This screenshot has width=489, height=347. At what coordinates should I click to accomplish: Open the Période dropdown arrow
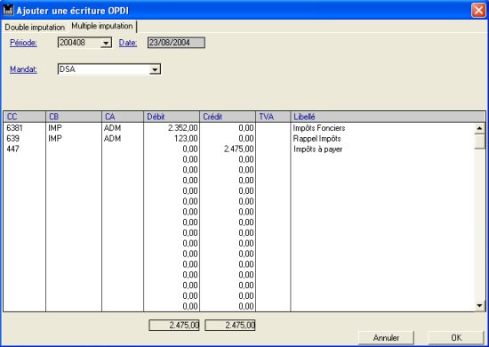(106, 43)
